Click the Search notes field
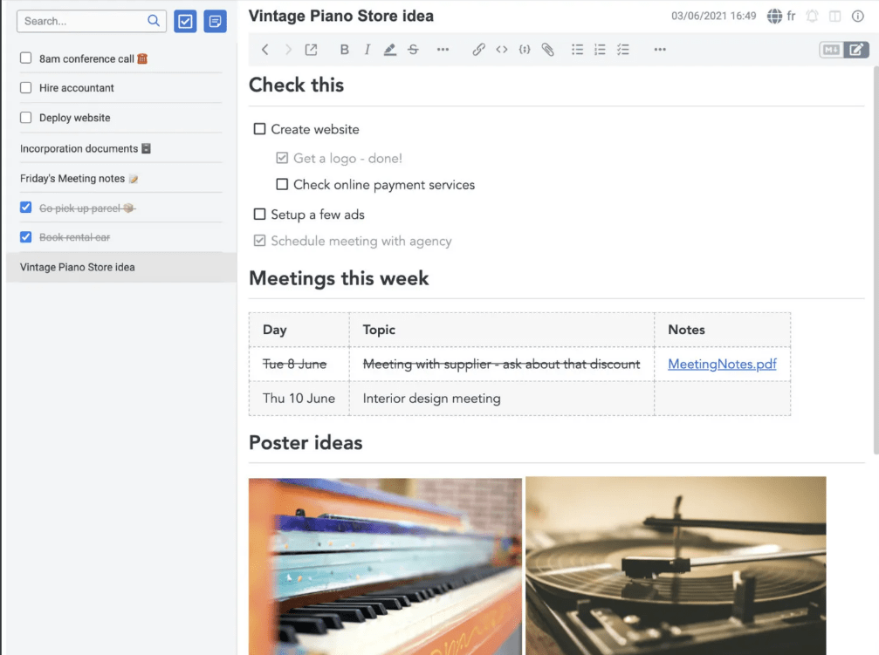Image resolution: width=879 pixels, height=655 pixels. pos(92,21)
